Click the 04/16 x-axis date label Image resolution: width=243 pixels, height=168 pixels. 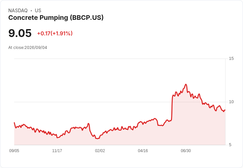[x=143, y=151]
